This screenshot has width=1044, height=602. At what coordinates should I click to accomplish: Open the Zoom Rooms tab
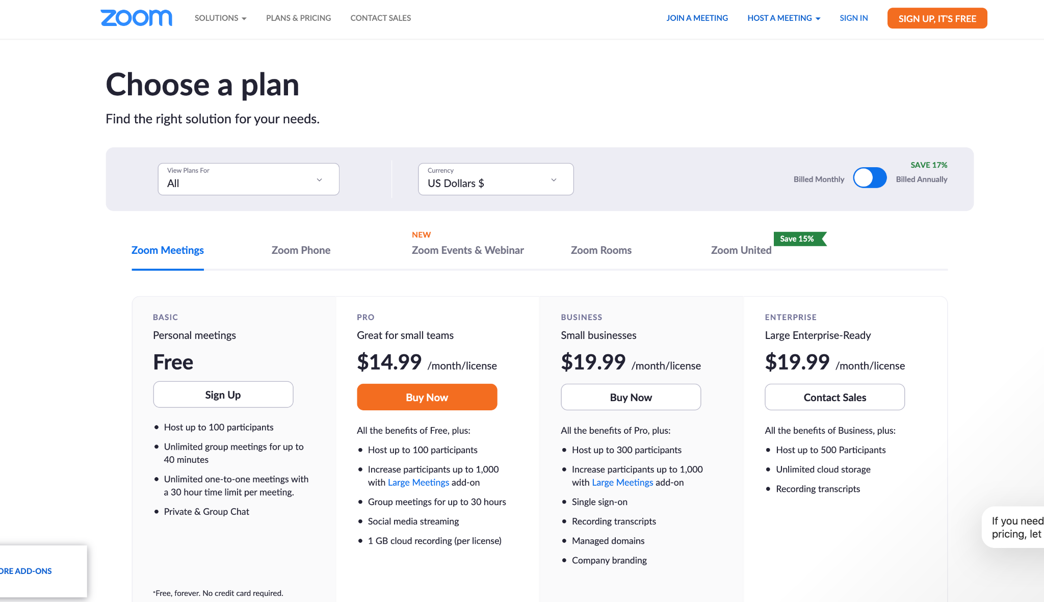(601, 250)
